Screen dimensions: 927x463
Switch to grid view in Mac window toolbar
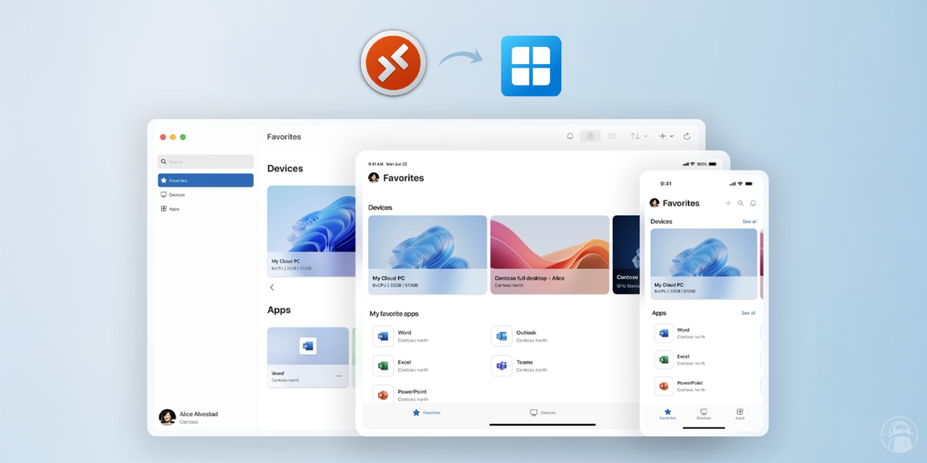pyautogui.click(x=590, y=136)
